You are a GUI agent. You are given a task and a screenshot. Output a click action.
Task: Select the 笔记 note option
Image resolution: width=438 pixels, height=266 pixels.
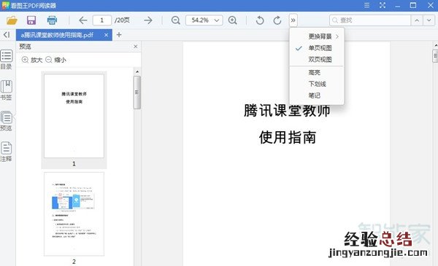317,95
